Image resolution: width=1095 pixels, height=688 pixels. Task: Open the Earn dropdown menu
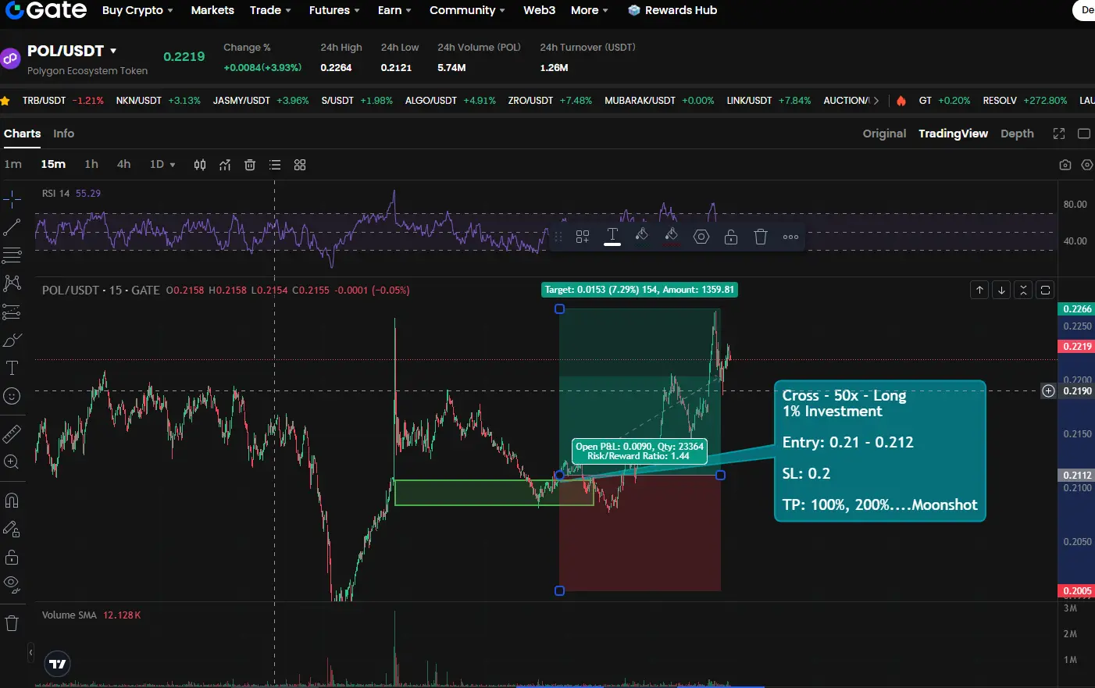pos(394,10)
